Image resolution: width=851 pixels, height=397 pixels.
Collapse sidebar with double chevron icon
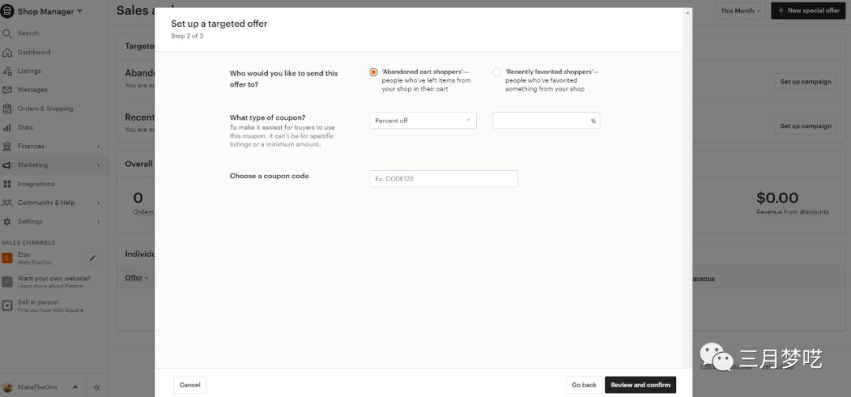tap(97, 387)
